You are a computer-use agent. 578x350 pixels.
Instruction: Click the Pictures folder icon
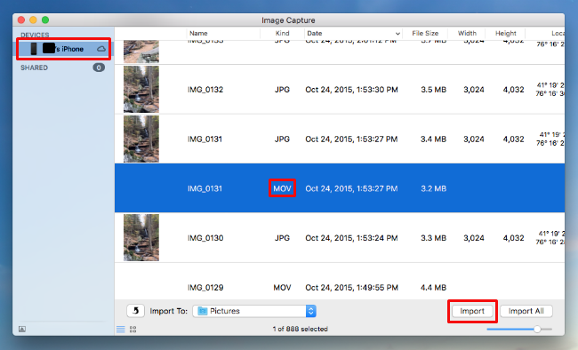pyautogui.click(x=203, y=311)
